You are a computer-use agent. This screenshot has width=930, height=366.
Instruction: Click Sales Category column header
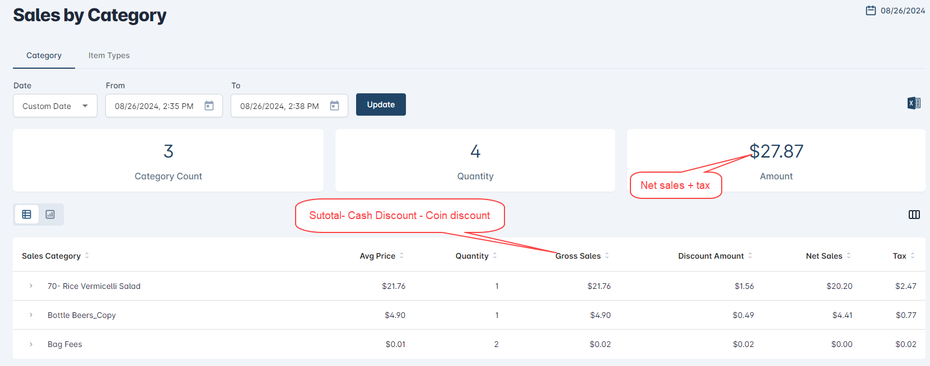click(x=51, y=256)
